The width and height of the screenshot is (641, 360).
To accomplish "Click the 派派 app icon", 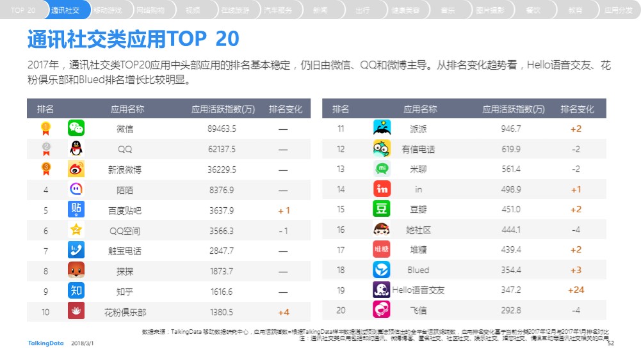I will (x=382, y=128).
